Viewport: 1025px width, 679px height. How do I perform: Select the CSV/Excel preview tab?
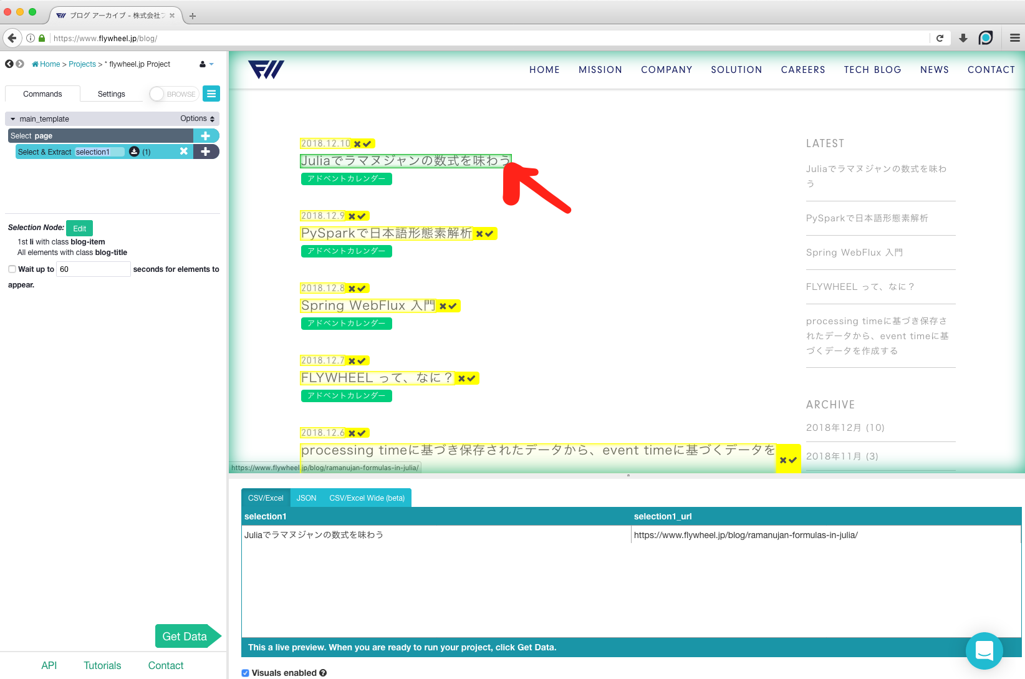[x=266, y=498]
